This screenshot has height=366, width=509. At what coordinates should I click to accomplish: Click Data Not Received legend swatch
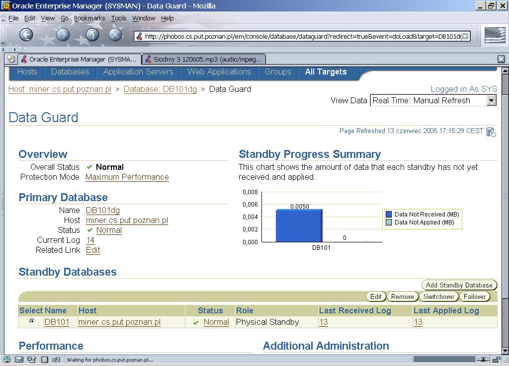(389, 214)
